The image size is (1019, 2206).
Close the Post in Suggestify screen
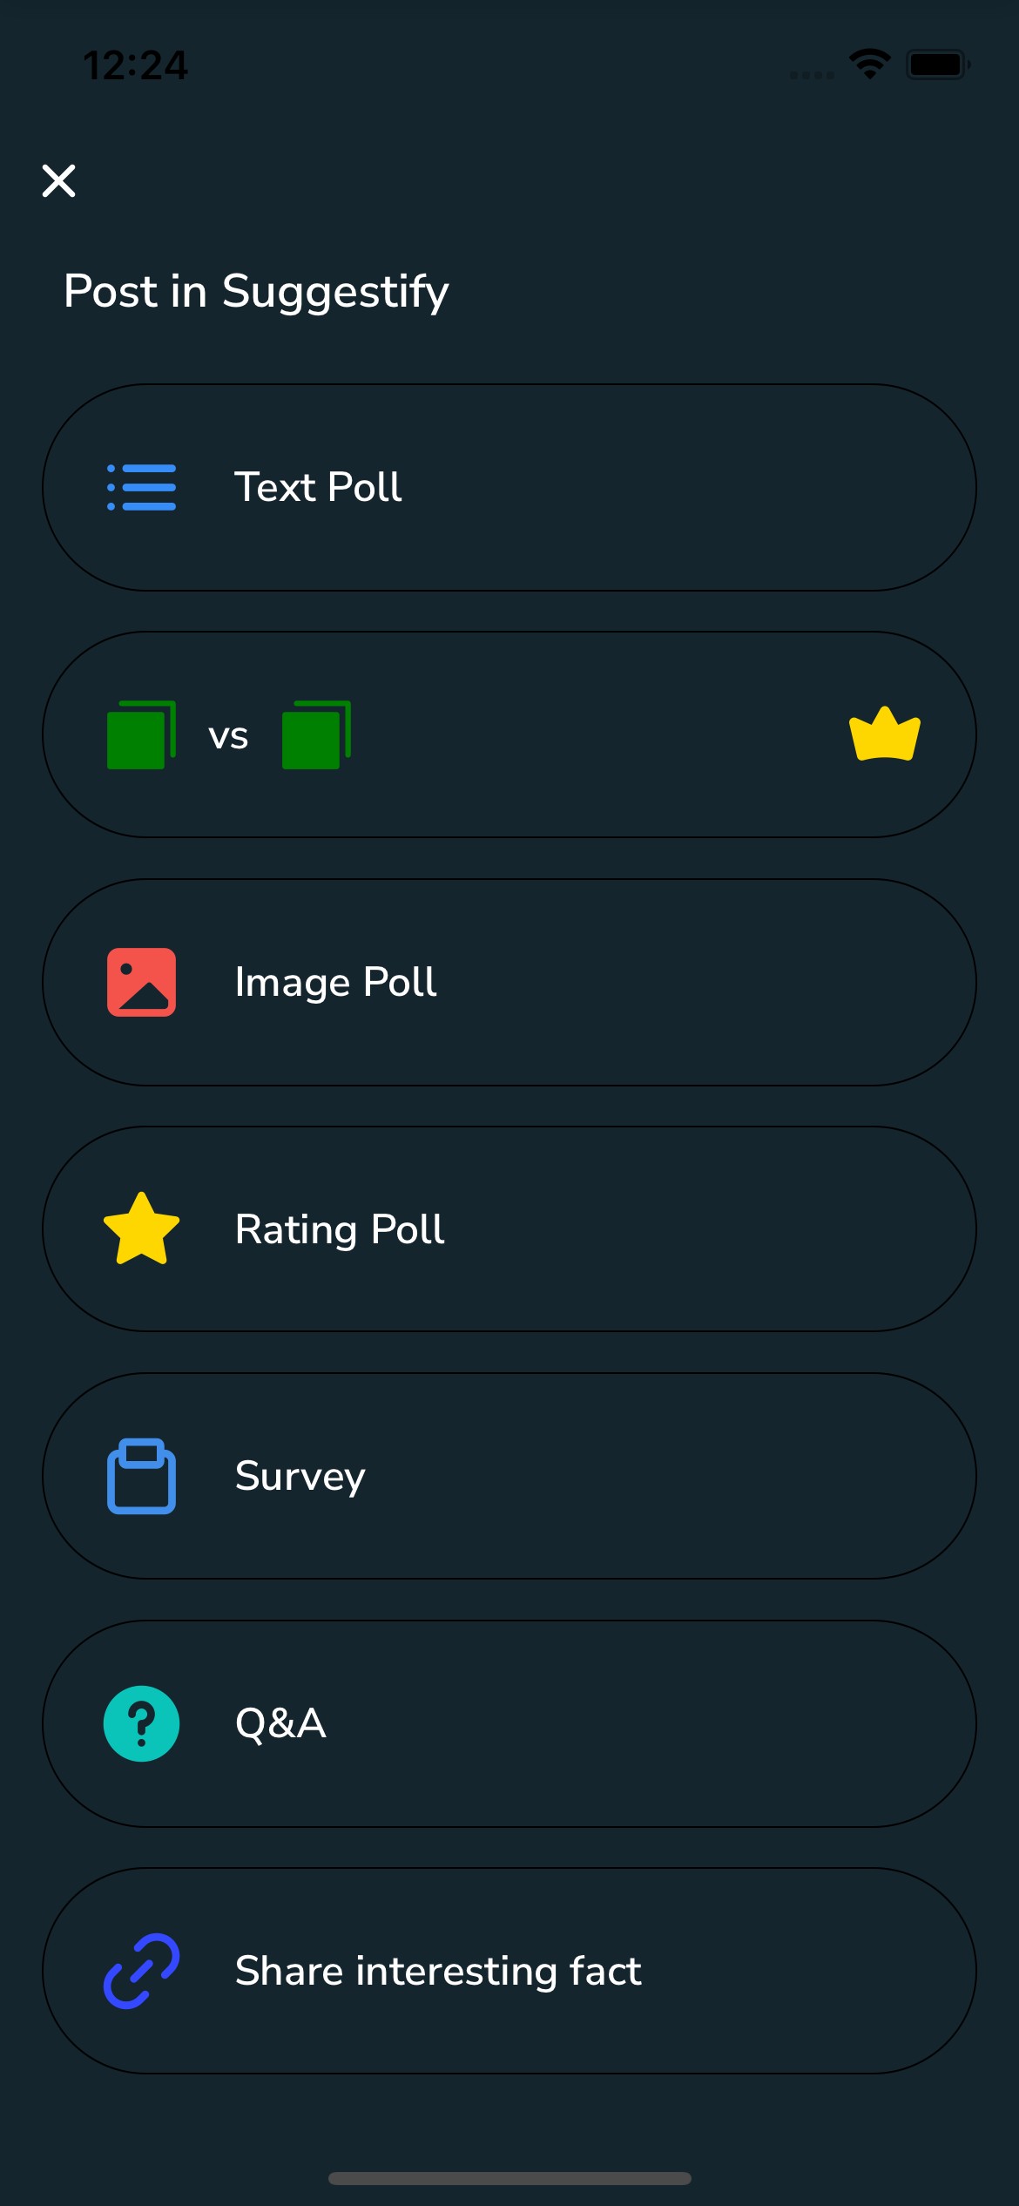tap(59, 180)
